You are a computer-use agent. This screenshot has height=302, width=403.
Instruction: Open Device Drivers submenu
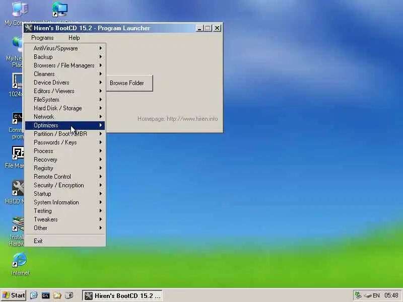65,83
